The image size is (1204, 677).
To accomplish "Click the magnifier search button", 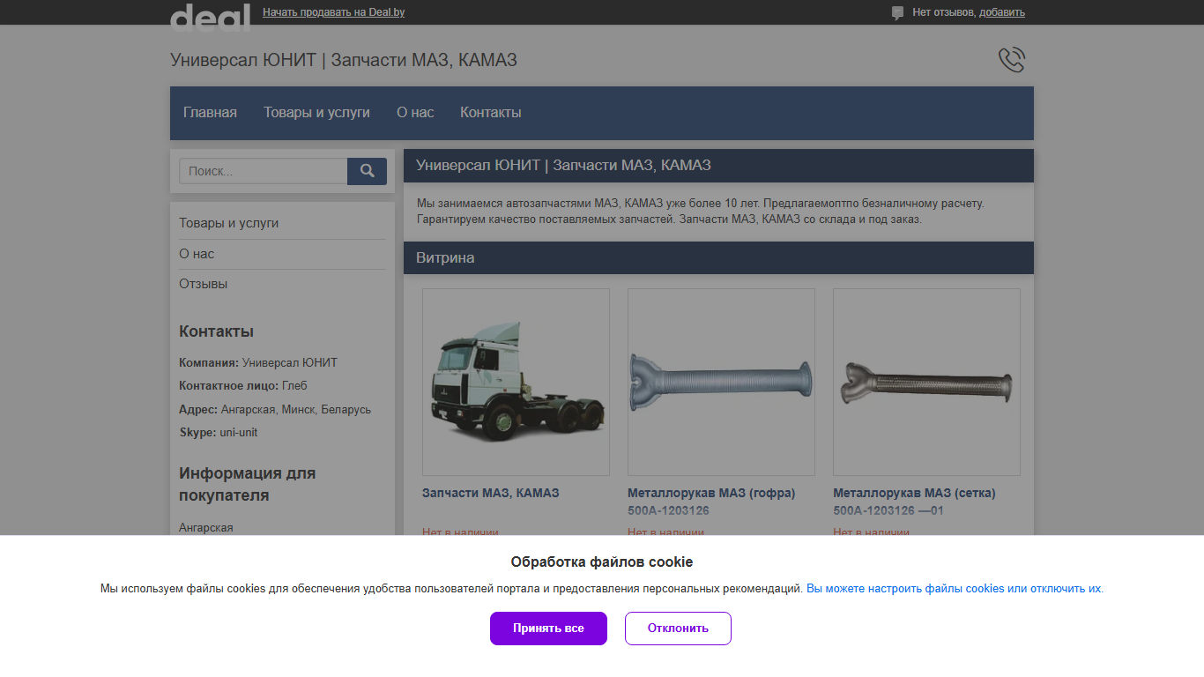I will (367, 171).
